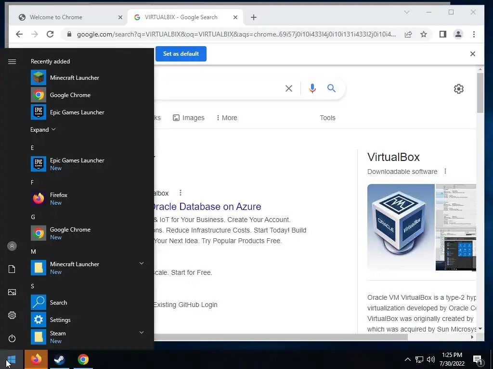493x369 pixels.
Task: Open Documents from Start sidebar
Action: (12, 269)
